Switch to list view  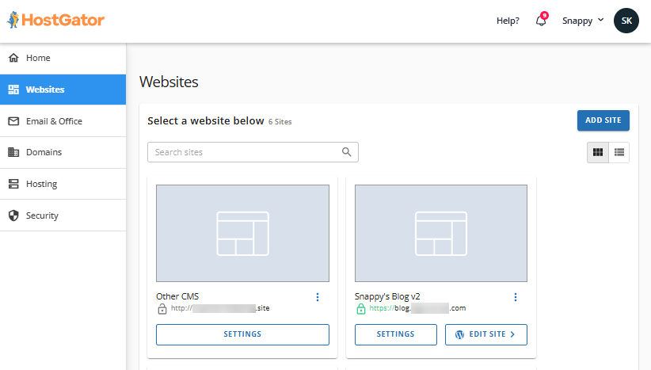tap(619, 152)
